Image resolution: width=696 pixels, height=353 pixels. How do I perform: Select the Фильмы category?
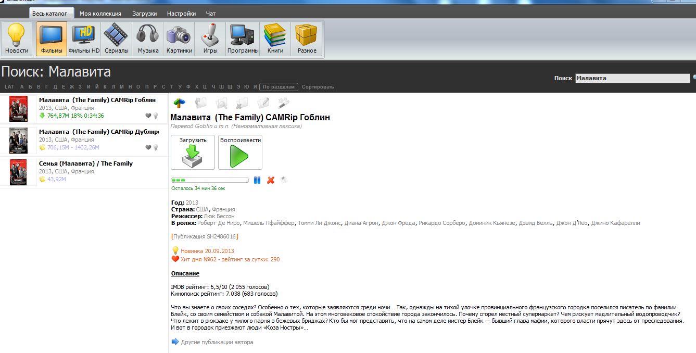point(52,39)
